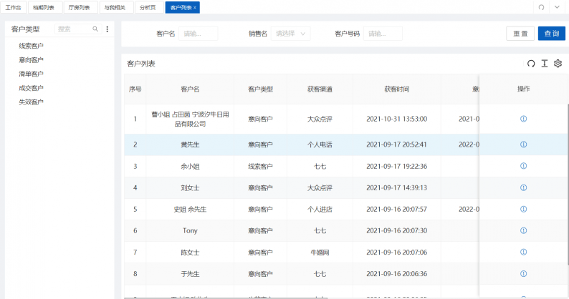Select 失效客户 in the customer type tree
This screenshot has height=299, width=569.
[x=32, y=102]
